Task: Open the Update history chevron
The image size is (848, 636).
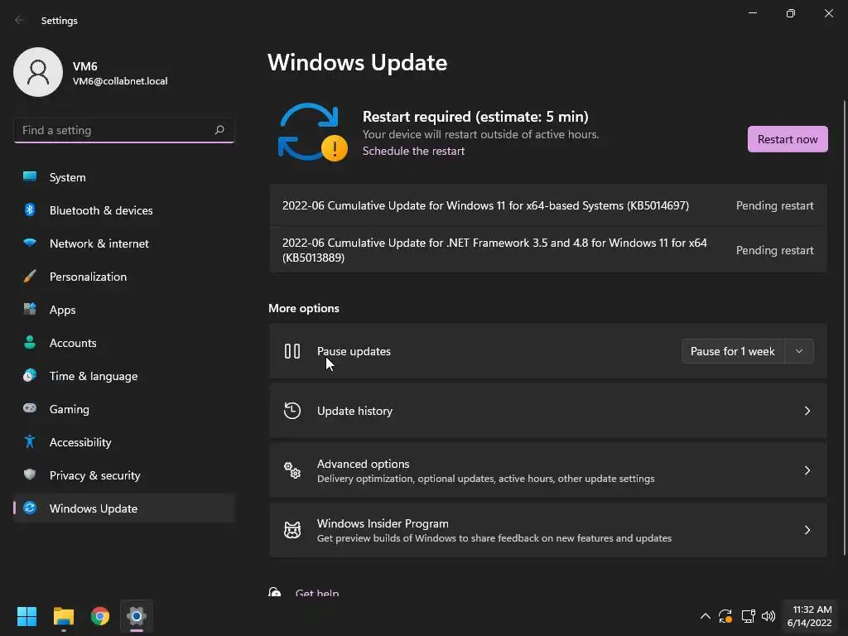Action: 807,411
